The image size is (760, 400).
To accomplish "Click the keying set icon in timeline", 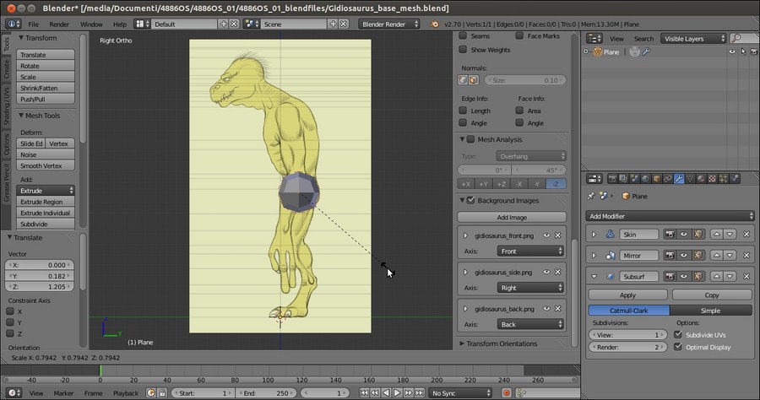I will pyautogui.click(x=521, y=392).
